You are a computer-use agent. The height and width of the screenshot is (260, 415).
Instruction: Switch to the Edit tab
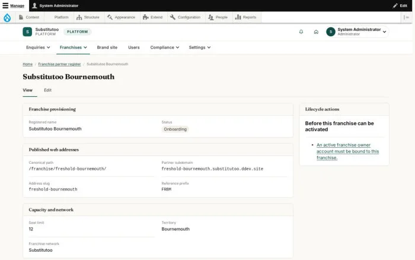pos(47,90)
